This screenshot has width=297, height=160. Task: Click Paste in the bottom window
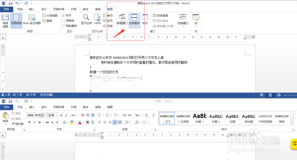tap(5, 119)
